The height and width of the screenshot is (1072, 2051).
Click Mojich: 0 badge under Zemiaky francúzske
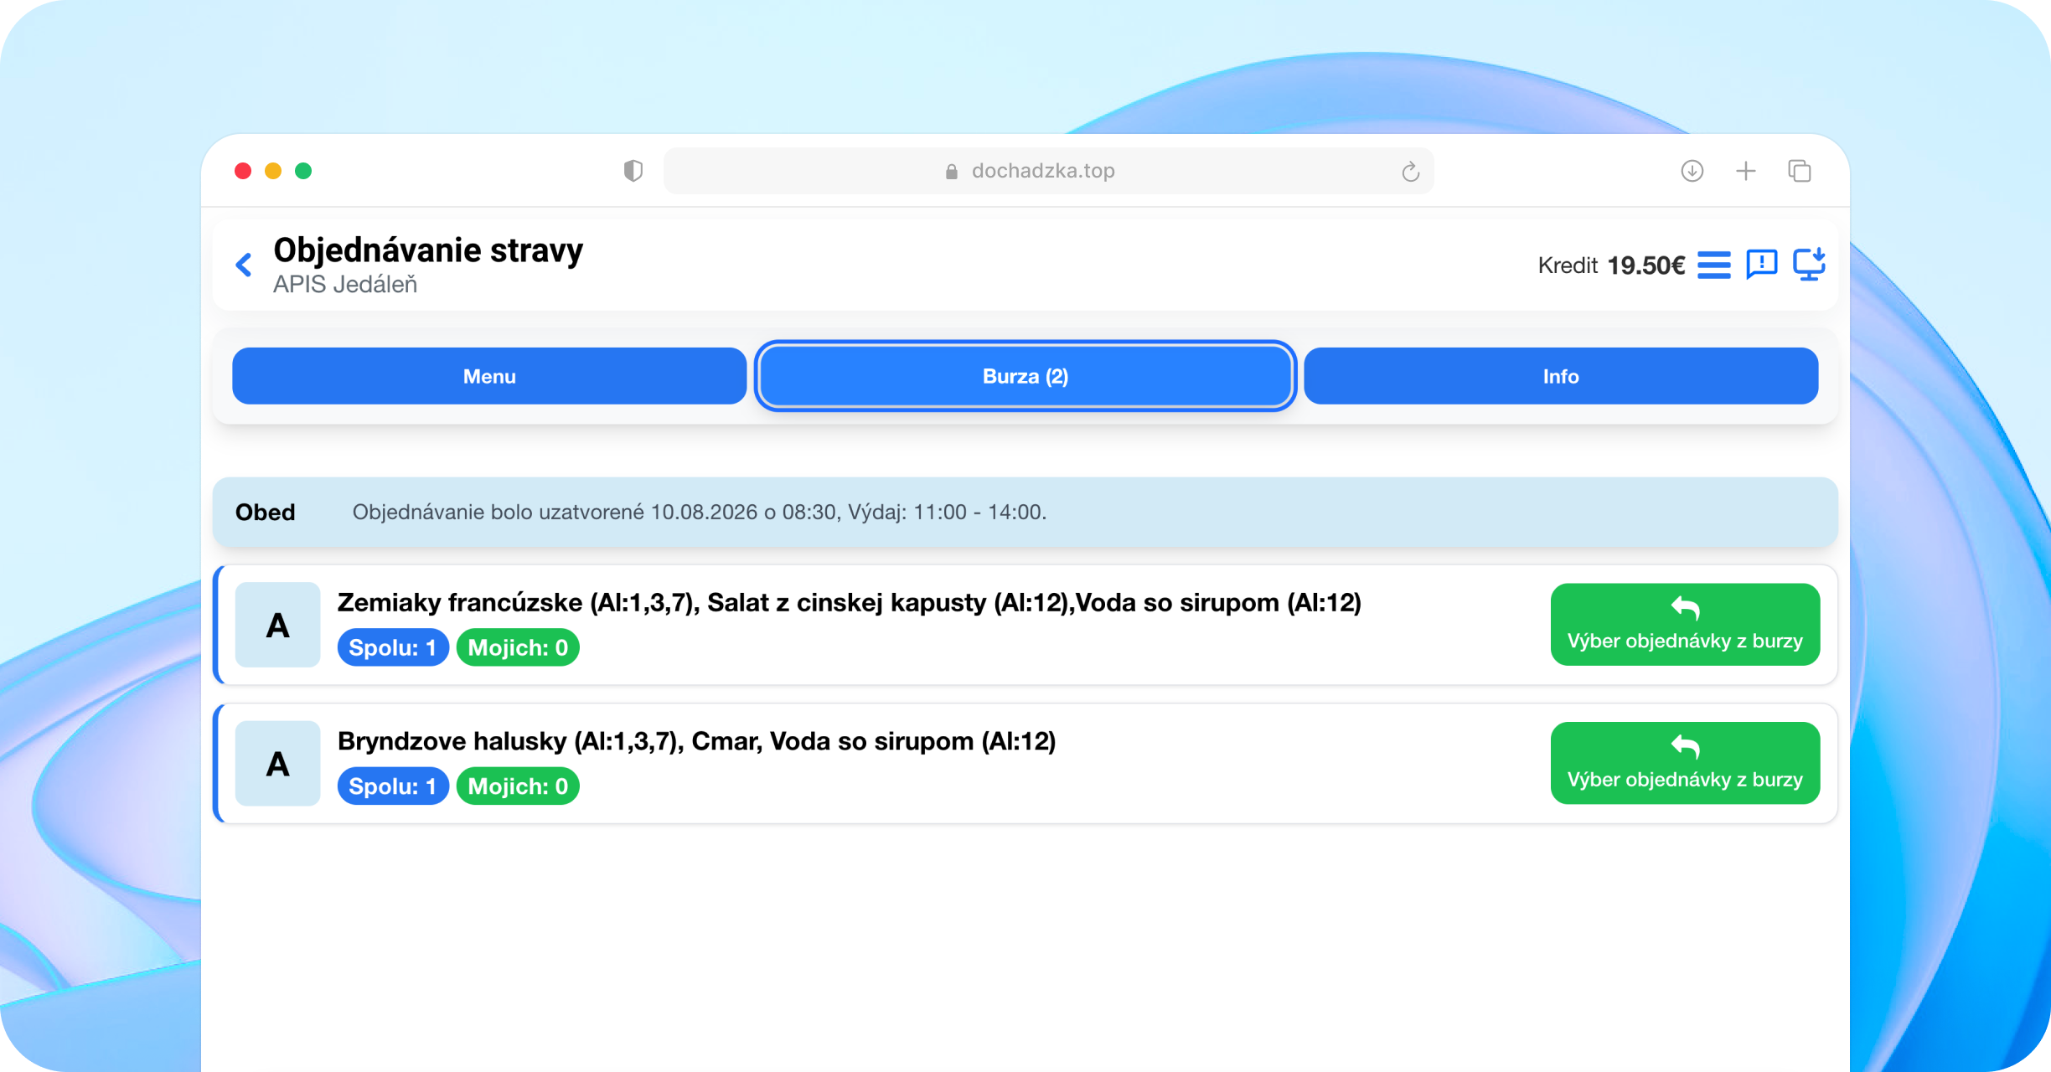tap(518, 647)
